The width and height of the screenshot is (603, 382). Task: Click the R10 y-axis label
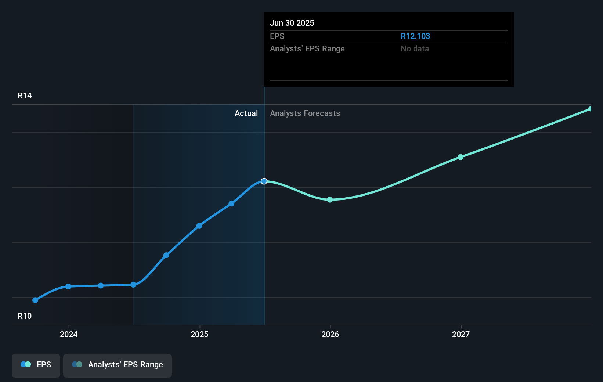click(25, 316)
